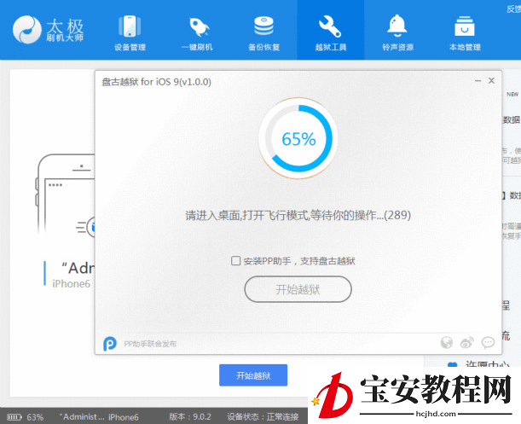Check 安装PP助手 checkbox
Image resolution: width=521 pixels, height=424 pixels.
[x=235, y=261]
